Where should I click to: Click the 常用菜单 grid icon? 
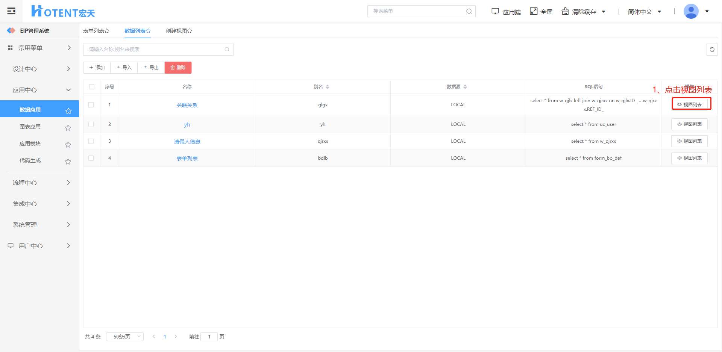[10, 48]
